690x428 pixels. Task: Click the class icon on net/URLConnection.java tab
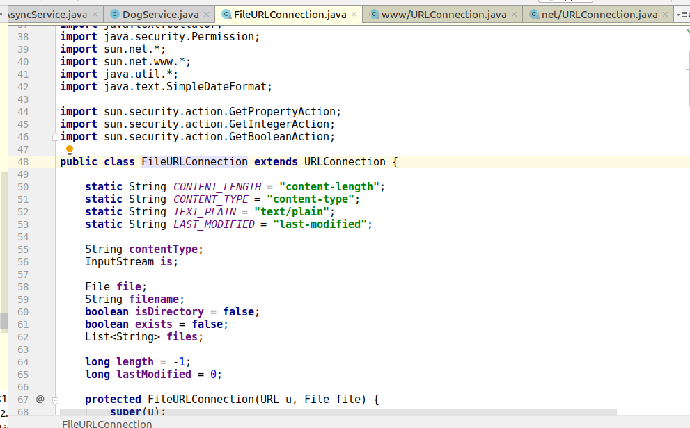pos(534,15)
